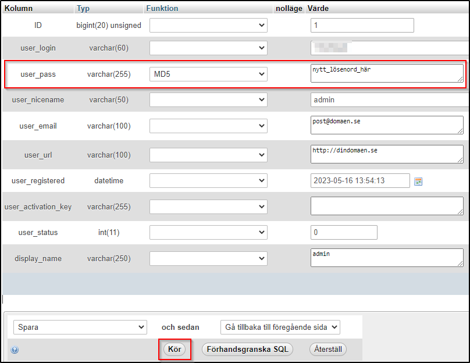Click the user_pass value text area
This screenshot has width=470, height=363.
(387, 73)
